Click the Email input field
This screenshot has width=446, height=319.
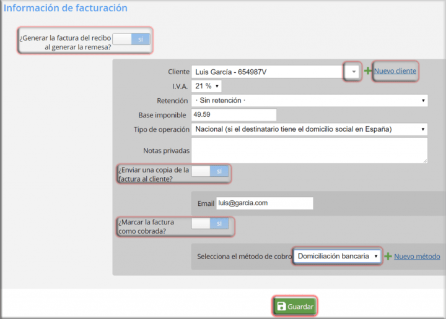click(x=265, y=203)
